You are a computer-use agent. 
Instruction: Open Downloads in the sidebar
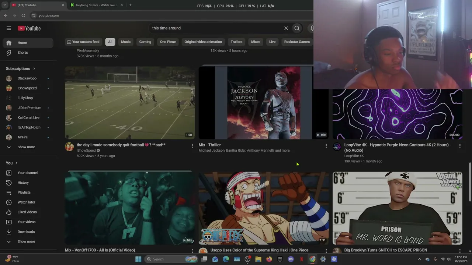tap(28, 232)
